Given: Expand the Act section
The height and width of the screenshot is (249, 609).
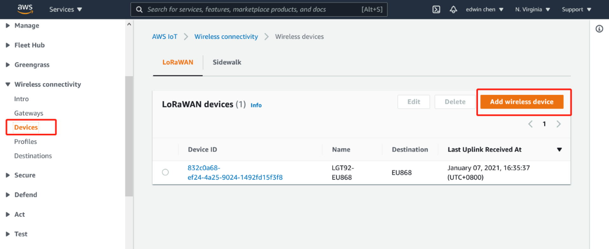Looking at the screenshot, I should [x=15, y=215].
